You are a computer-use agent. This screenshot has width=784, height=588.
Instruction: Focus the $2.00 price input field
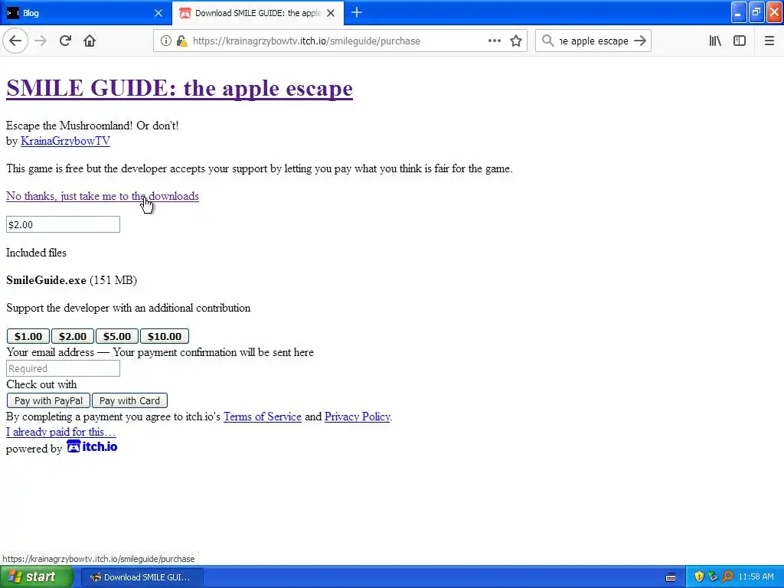click(x=63, y=224)
